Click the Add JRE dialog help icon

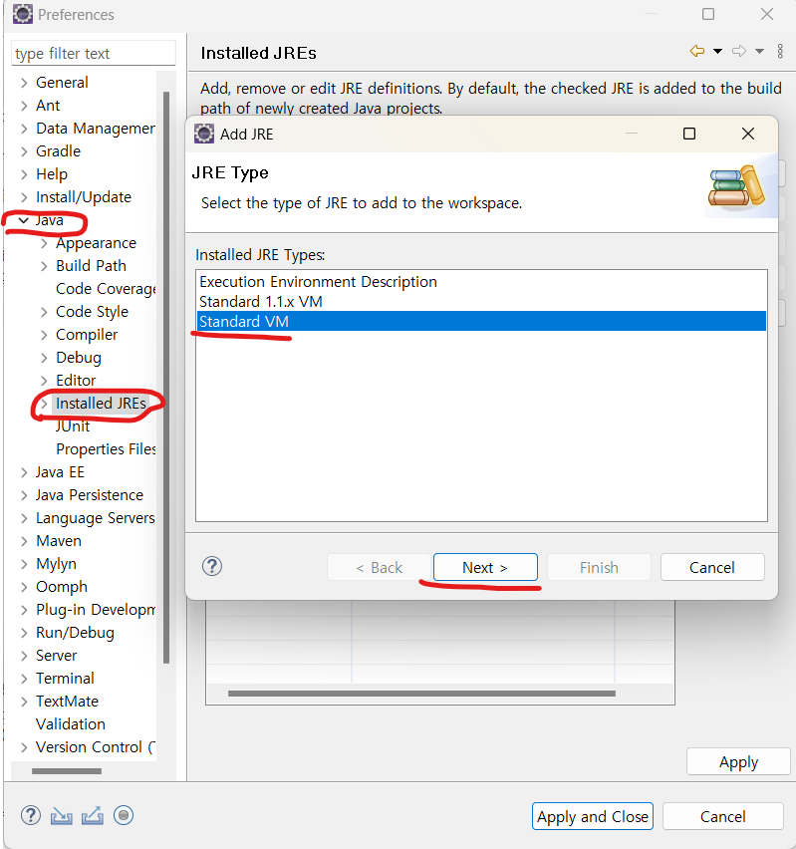pos(212,566)
